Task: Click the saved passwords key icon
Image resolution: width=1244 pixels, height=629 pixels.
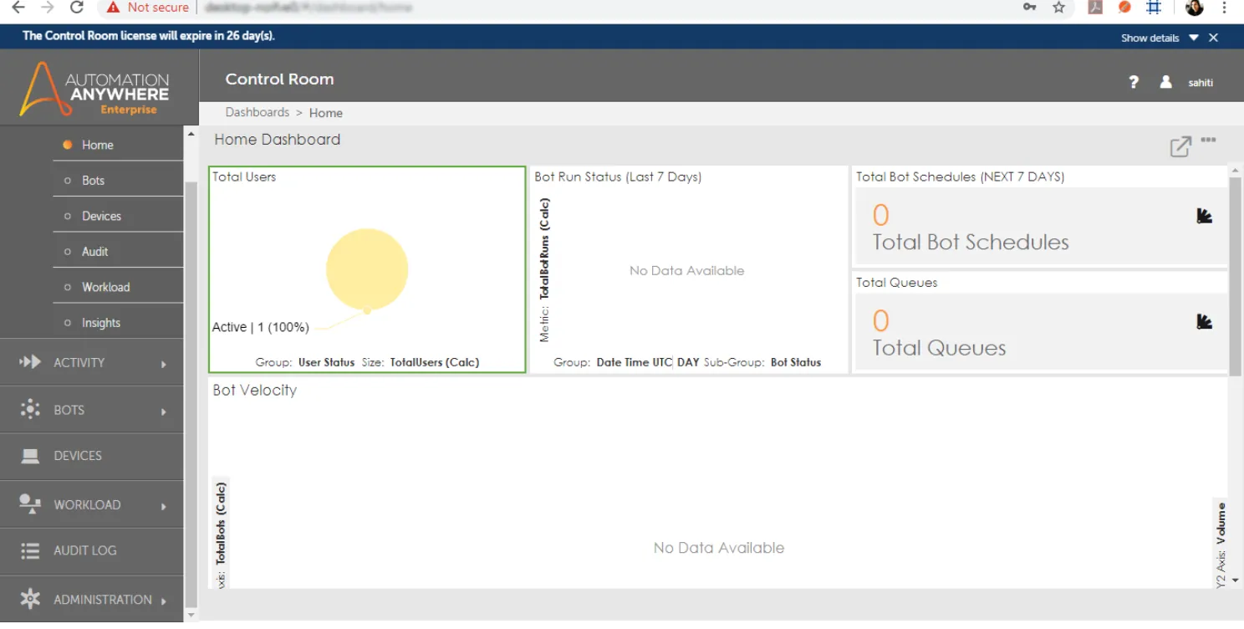Action: point(1030,8)
